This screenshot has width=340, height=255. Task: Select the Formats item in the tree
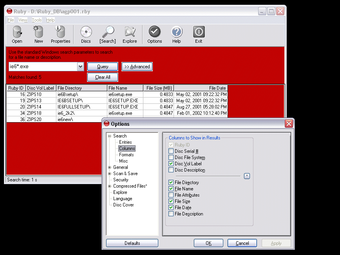[x=127, y=155]
